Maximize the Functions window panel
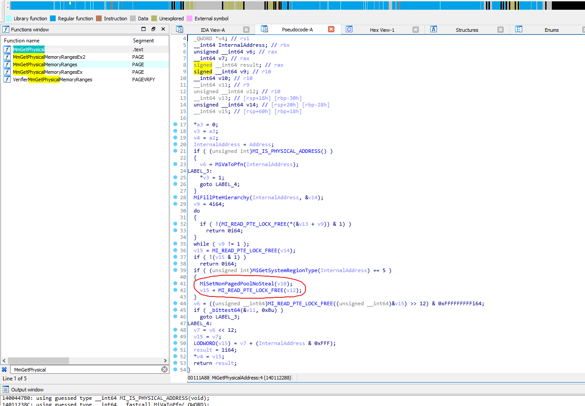585x406 pixels. (x=143, y=29)
